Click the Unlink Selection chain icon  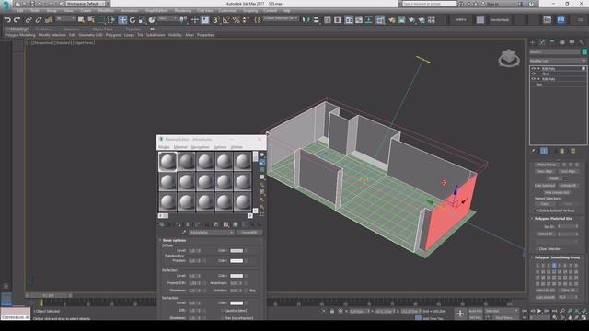39,20
